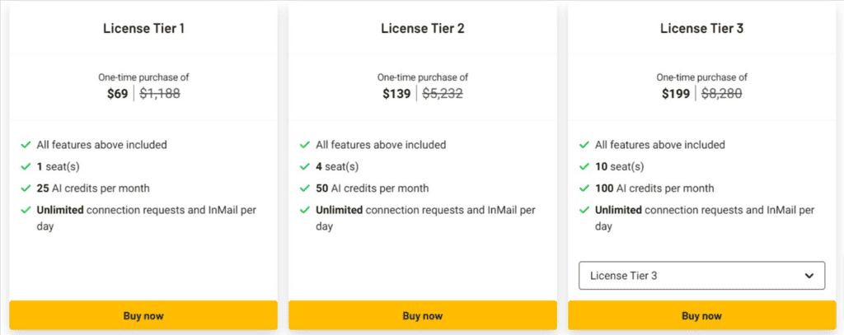This screenshot has height=335, width=844.
Task: Click Tier 2 Unlimited connection requests checkmark
Action: point(305,210)
